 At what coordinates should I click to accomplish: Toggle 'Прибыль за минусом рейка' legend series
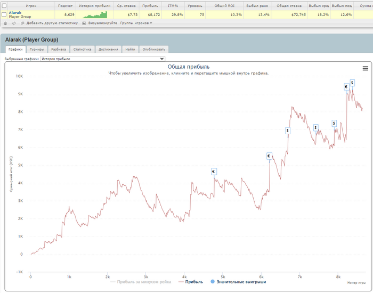pyautogui.click(x=141, y=282)
